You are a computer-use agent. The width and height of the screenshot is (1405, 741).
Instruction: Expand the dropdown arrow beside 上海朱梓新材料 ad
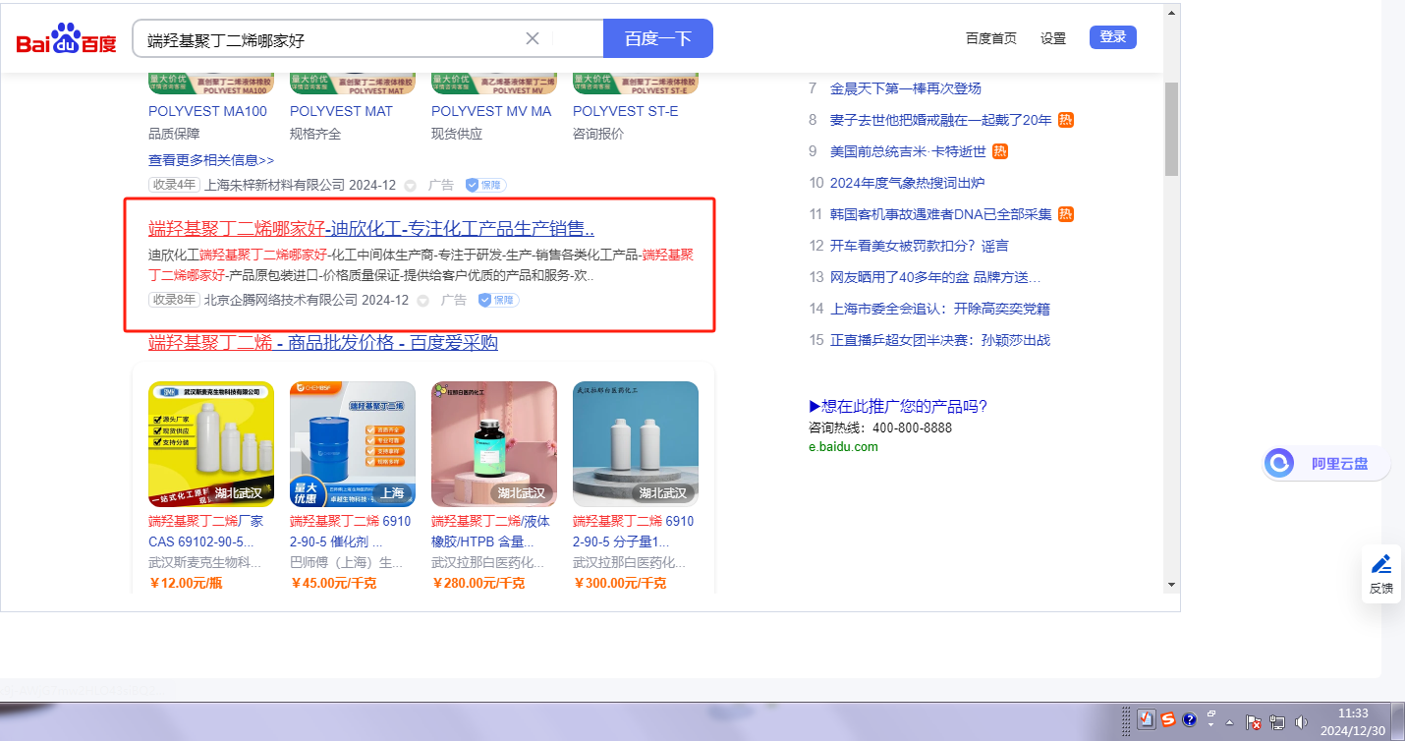[410, 185]
